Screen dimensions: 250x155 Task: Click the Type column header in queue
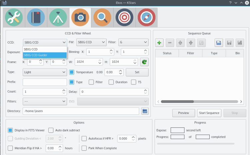[214, 53]
